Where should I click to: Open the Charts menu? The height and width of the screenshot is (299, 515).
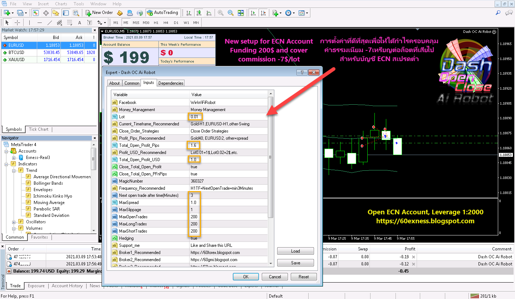click(x=61, y=4)
